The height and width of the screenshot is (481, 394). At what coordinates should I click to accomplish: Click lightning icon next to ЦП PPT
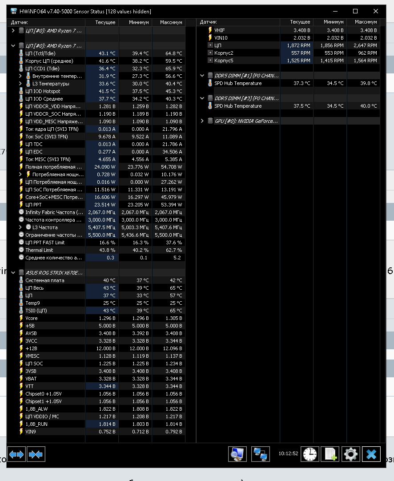click(x=21, y=204)
